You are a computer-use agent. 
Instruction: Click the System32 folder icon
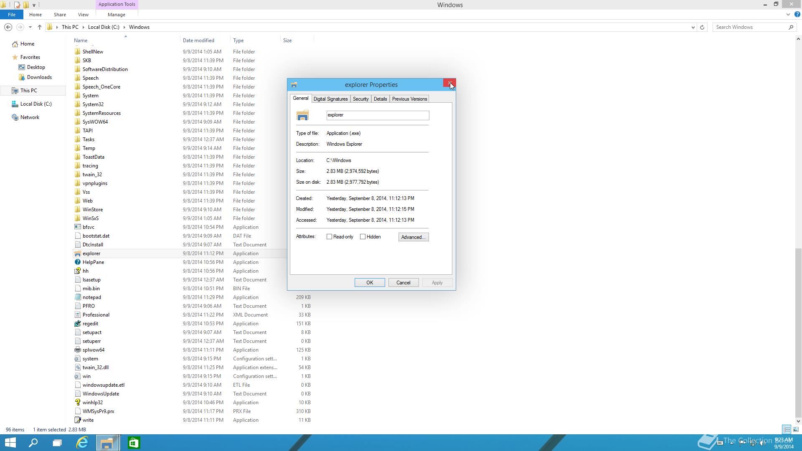click(77, 104)
